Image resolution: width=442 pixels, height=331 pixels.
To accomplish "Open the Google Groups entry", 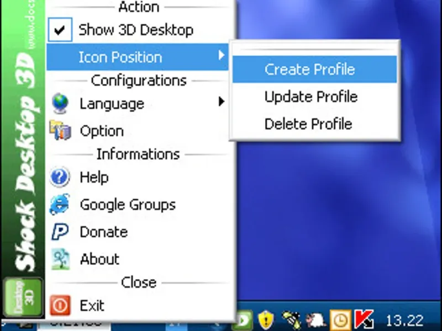I will point(128,205).
